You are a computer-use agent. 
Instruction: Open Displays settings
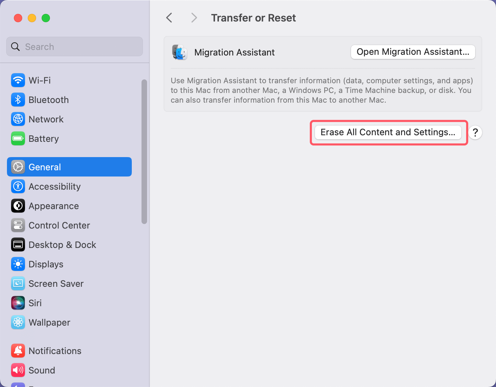[45, 264]
